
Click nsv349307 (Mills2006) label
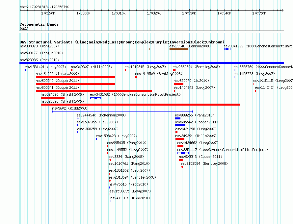pyautogui.click(x=92, y=67)
